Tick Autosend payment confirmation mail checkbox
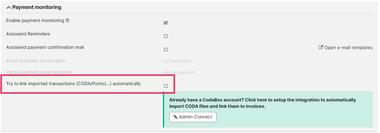The width and height of the screenshot is (380, 133). click(x=166, y=50)
